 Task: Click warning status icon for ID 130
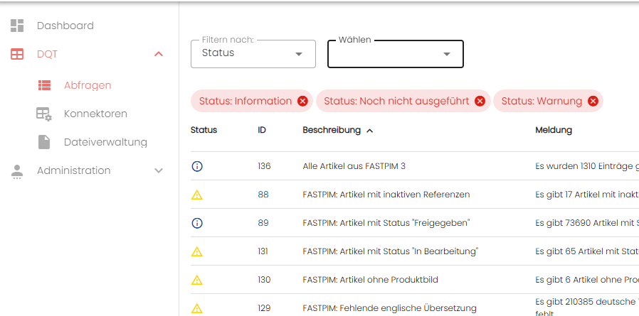point(197,280)
